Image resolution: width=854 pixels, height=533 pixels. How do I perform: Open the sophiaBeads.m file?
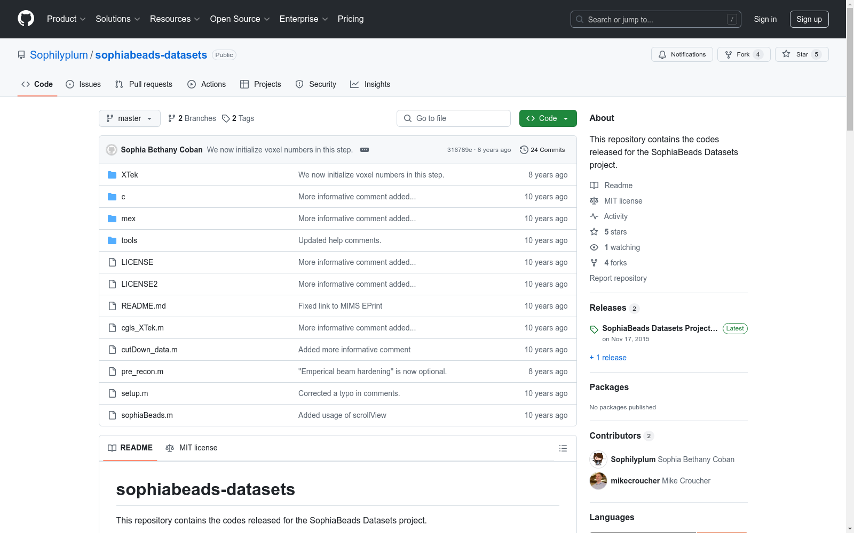click(147, 415)
